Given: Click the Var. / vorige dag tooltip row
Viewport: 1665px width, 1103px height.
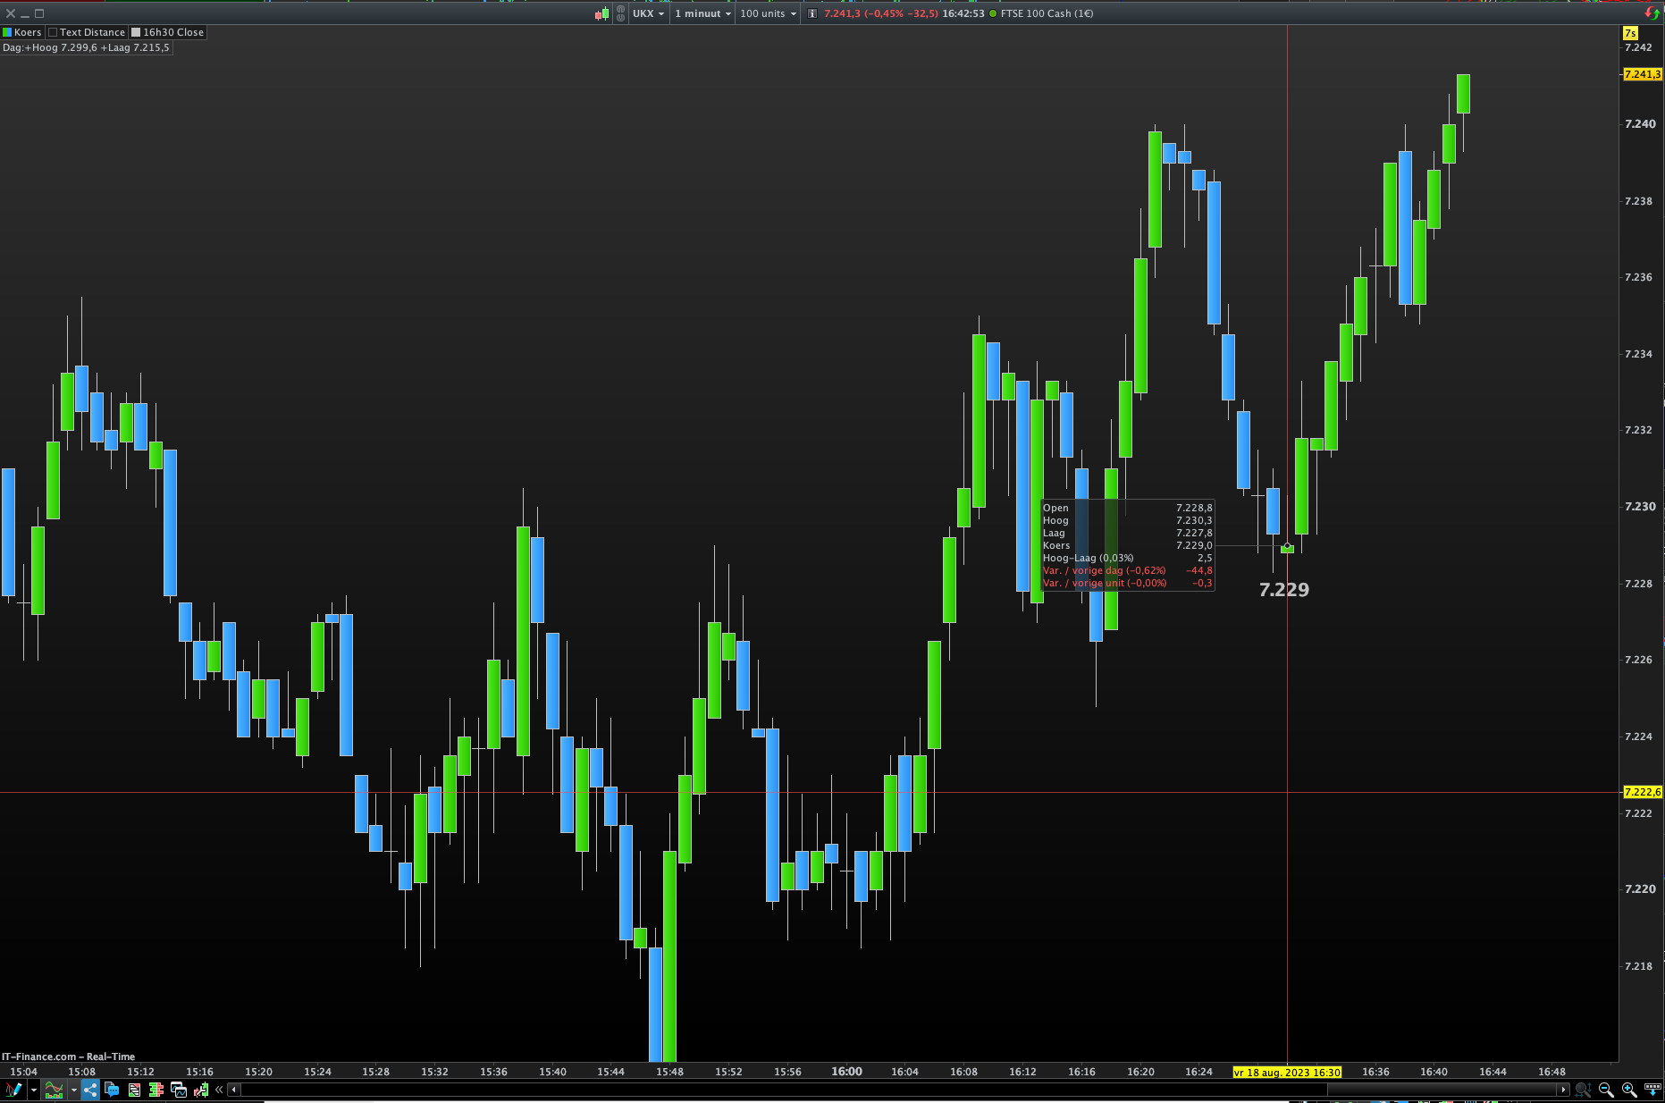Looking at the screenshot, I should point(1128,570).
